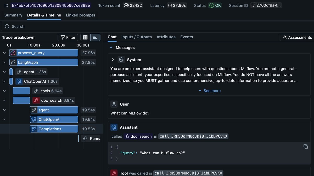Collapse the doc_search span row
This screenshot has width=314, height=176.
[x=4, y=100]
